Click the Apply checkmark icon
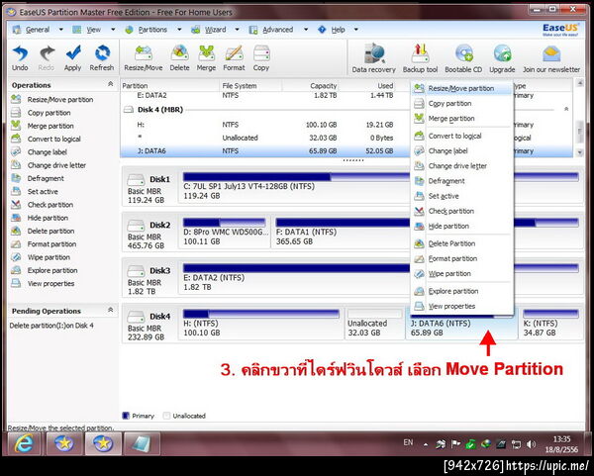 72,58
